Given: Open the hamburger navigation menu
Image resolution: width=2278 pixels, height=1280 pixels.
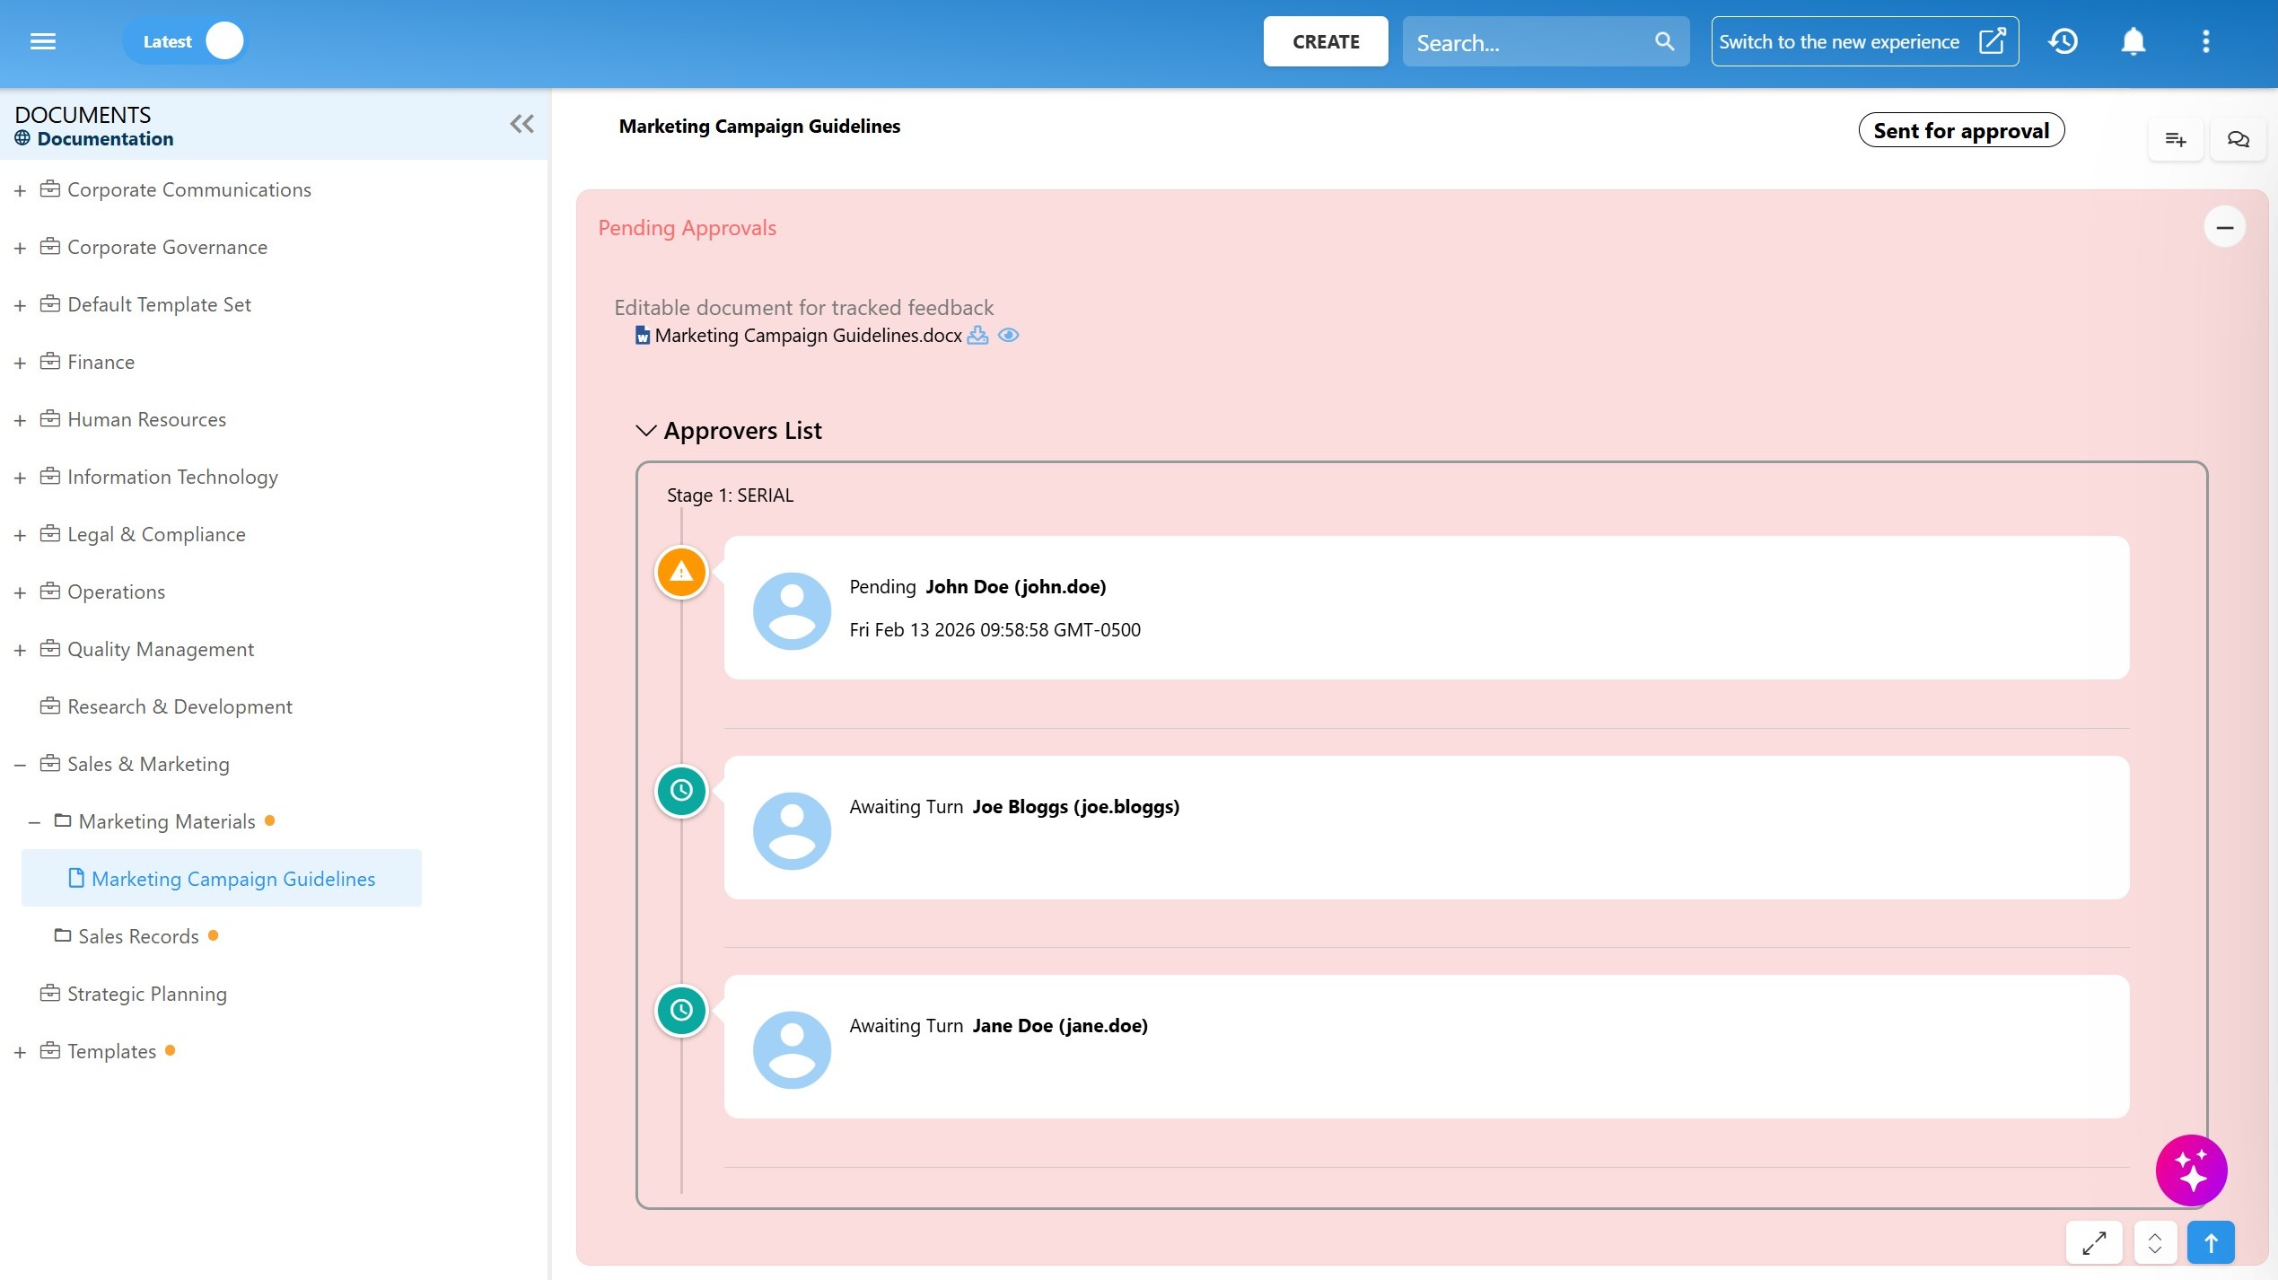Looking at the screenshot, I should click(x=42, y=41).
